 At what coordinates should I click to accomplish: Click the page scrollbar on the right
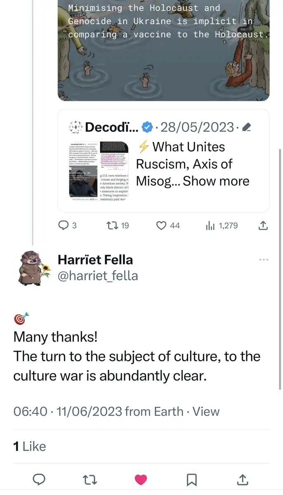coord(281,268)
